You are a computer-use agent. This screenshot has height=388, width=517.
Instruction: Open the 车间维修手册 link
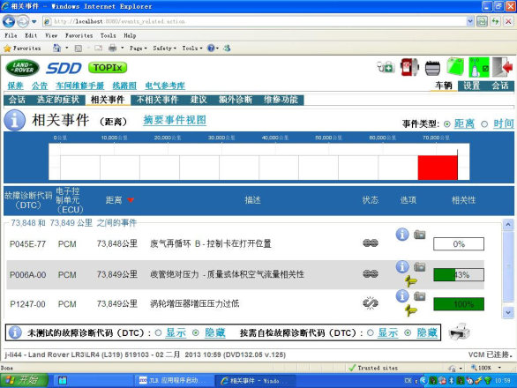[x=79, y=86]
